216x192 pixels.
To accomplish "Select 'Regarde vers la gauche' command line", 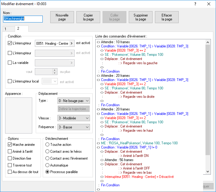I will coord(140,63).
